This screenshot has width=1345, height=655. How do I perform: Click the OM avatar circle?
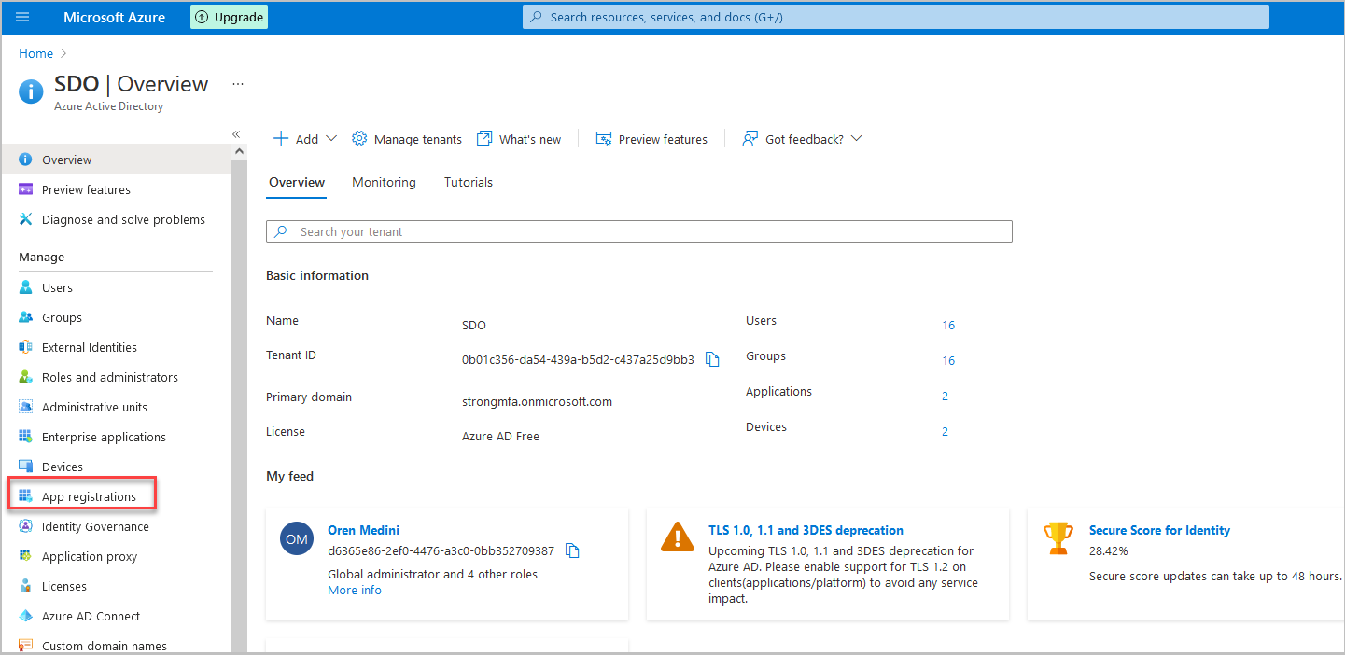297,539
